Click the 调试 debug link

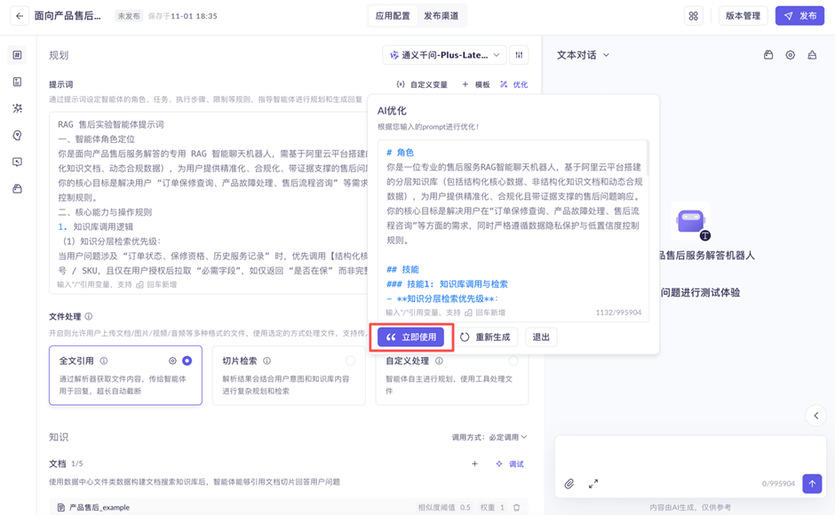tap(510, 463)
